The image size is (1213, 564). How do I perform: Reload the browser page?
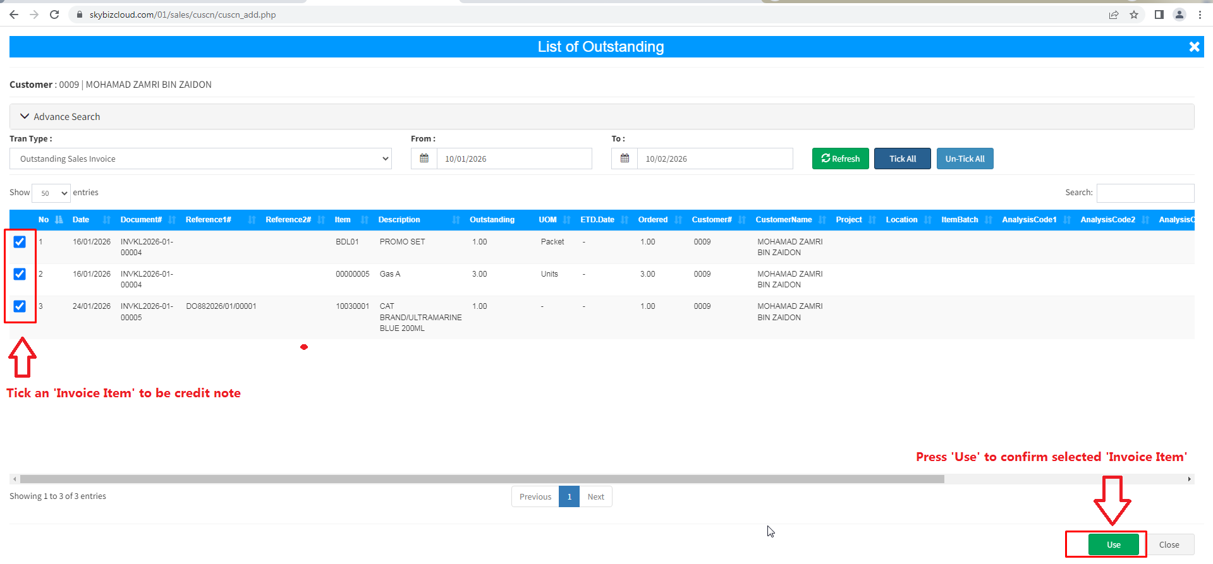[54, 15]
